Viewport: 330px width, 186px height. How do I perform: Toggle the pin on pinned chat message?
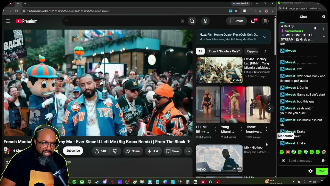tap(315, 29)
